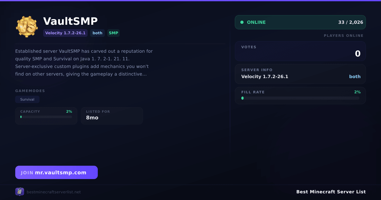Select the 'both' tag under the server title

97,33
